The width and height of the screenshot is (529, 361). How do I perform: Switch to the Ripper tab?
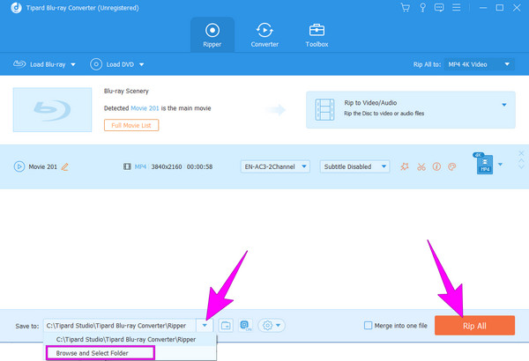(x=212, y=35)
